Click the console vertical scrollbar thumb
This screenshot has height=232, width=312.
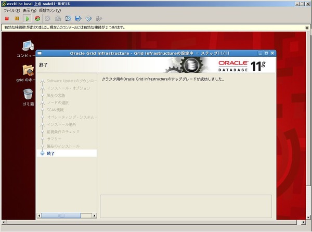click(x=308, y=109)
